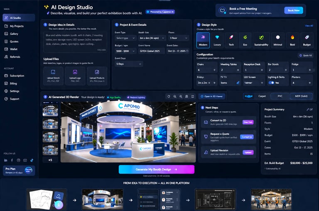319x211 pixels.
Task: Click the Book Now button
Action: [x=294, y=10]
